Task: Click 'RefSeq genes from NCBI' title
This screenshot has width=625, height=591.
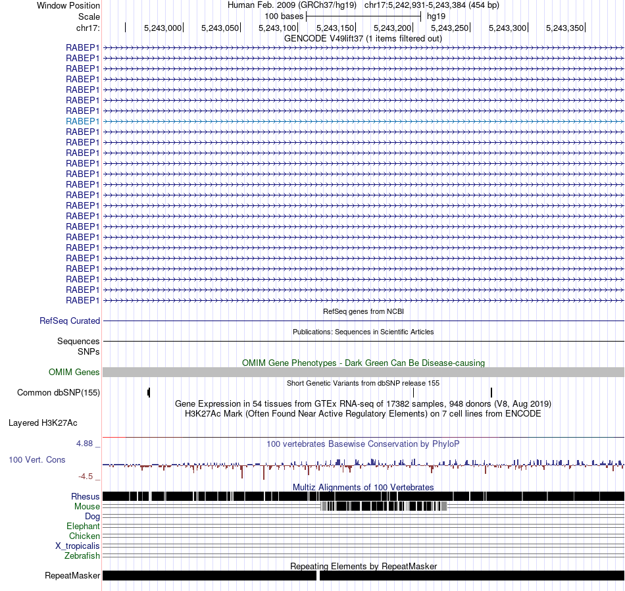Action: point(363,311)
